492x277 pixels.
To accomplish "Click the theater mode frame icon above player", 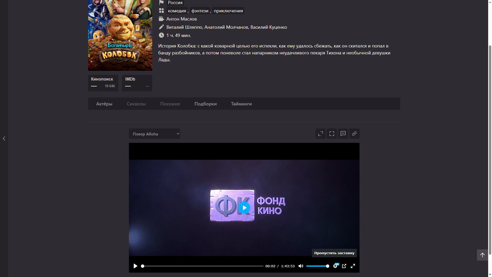I will point(332,134).
